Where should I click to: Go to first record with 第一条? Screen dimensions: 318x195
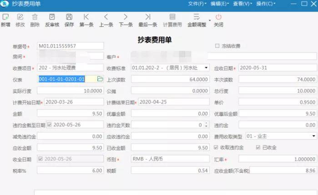coord(86,17)
